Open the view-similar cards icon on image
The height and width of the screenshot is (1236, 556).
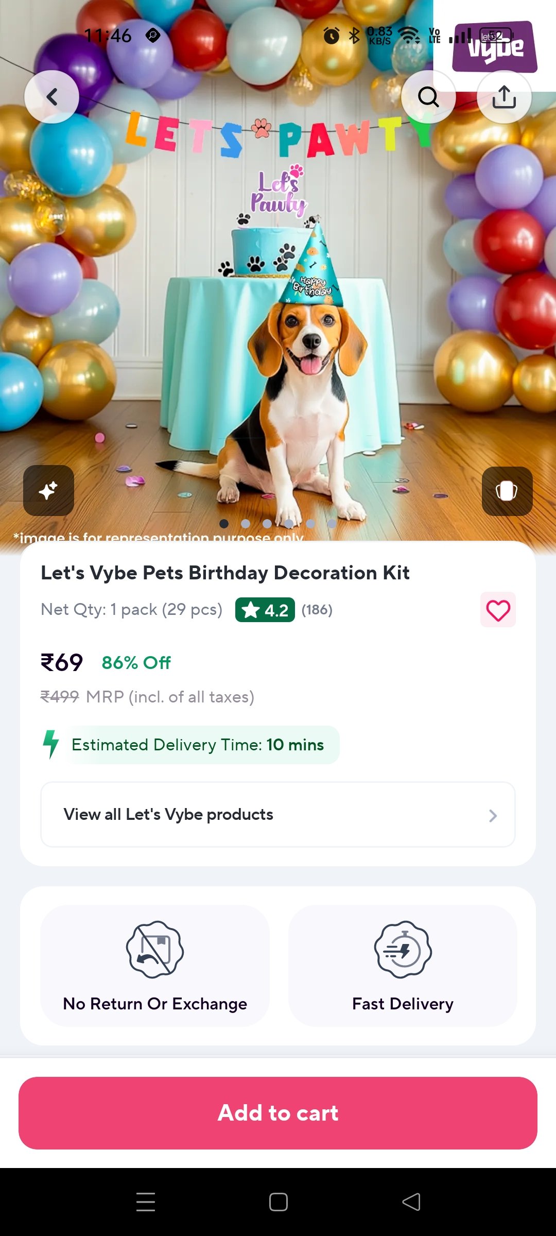coord(507,491)
